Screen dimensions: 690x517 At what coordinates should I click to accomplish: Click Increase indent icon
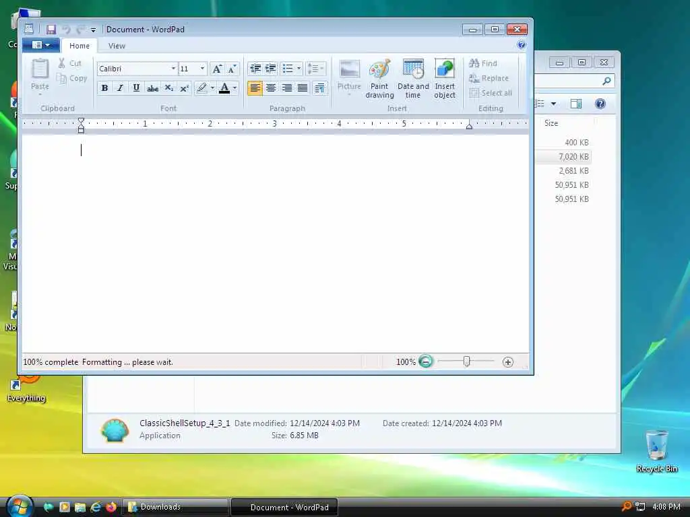(271, 69)
